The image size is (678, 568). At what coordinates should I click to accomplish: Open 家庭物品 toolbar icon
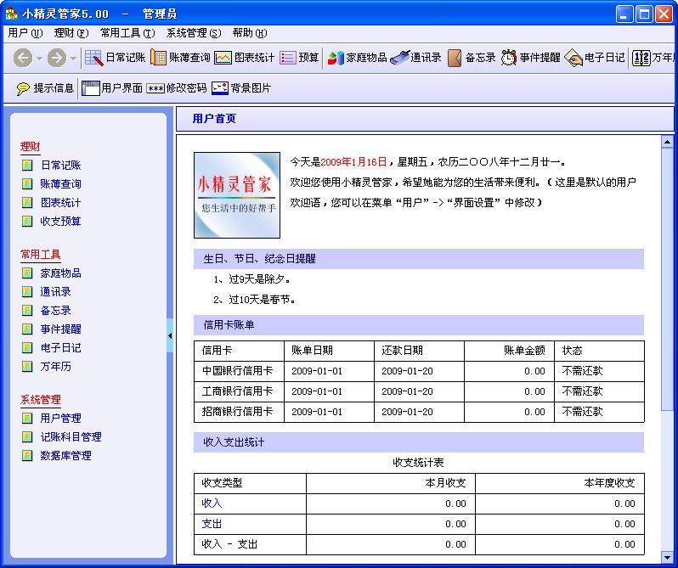coord(336,58)
